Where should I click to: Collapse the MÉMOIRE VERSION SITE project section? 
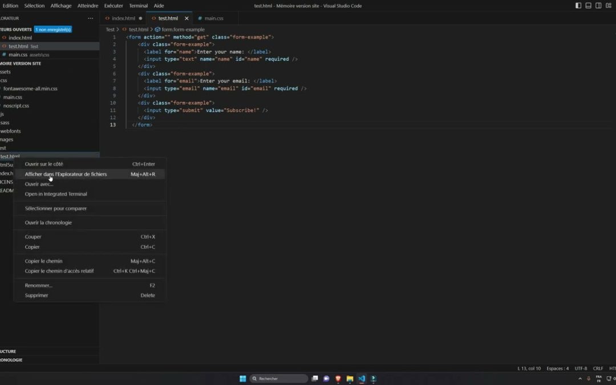pyautogui.click(x=50, y=63)
